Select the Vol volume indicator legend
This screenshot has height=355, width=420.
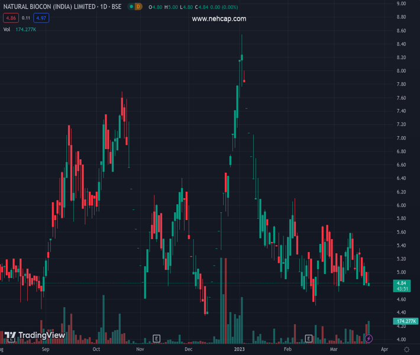point(7,29)
